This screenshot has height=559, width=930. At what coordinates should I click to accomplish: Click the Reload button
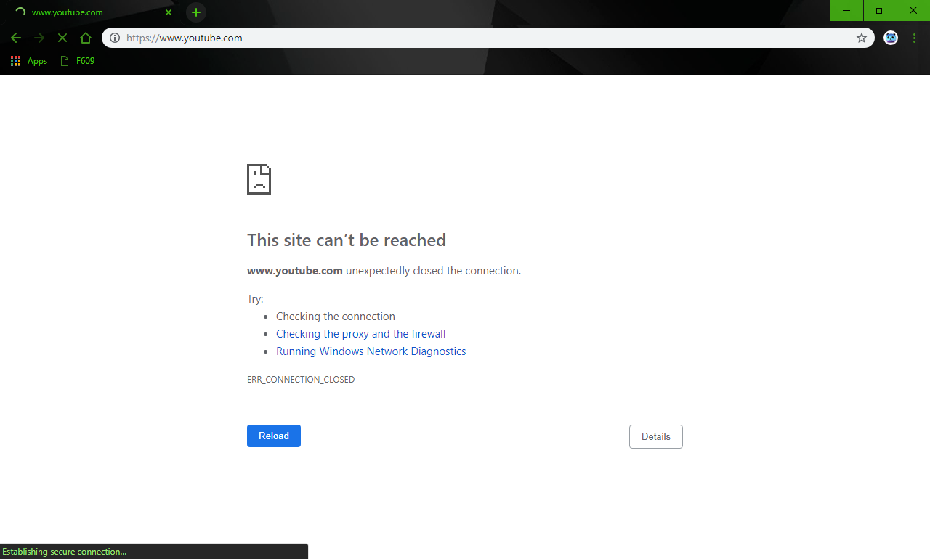[x=274, y=436]
